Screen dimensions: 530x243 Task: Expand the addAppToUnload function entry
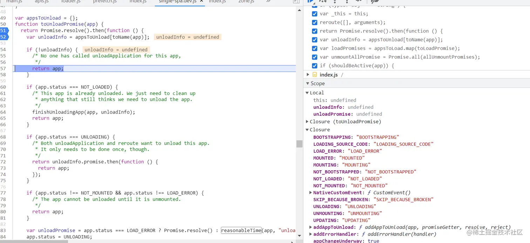pos(311,227)
